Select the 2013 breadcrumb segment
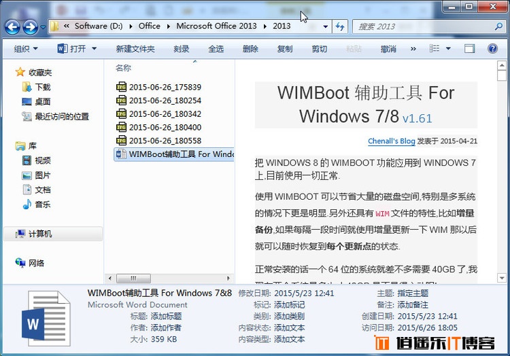 pyautogui.click(x=282, y=26)
